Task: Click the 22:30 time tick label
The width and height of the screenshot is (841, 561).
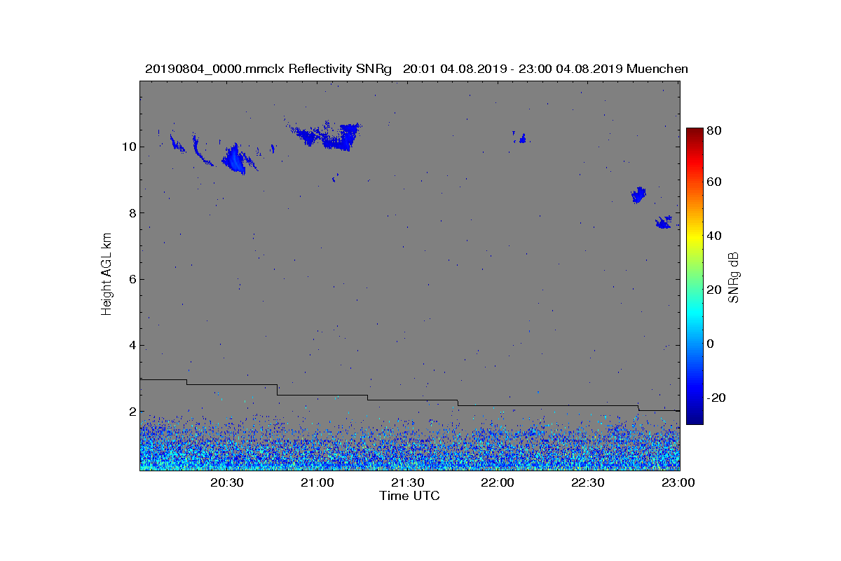Action: (x=589, y=483)
